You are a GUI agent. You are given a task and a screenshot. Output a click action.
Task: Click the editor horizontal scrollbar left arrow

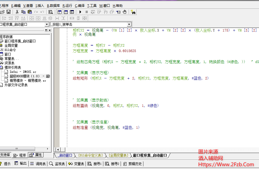click(x=58, y=149)
